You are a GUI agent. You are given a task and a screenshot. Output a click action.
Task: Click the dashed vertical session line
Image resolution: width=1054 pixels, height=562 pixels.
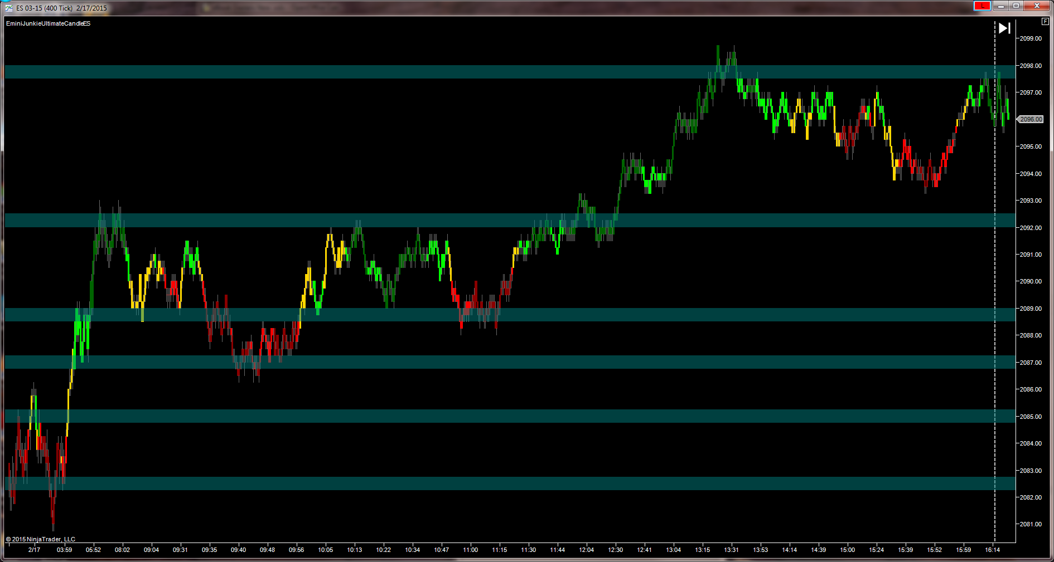coord(995,278)
